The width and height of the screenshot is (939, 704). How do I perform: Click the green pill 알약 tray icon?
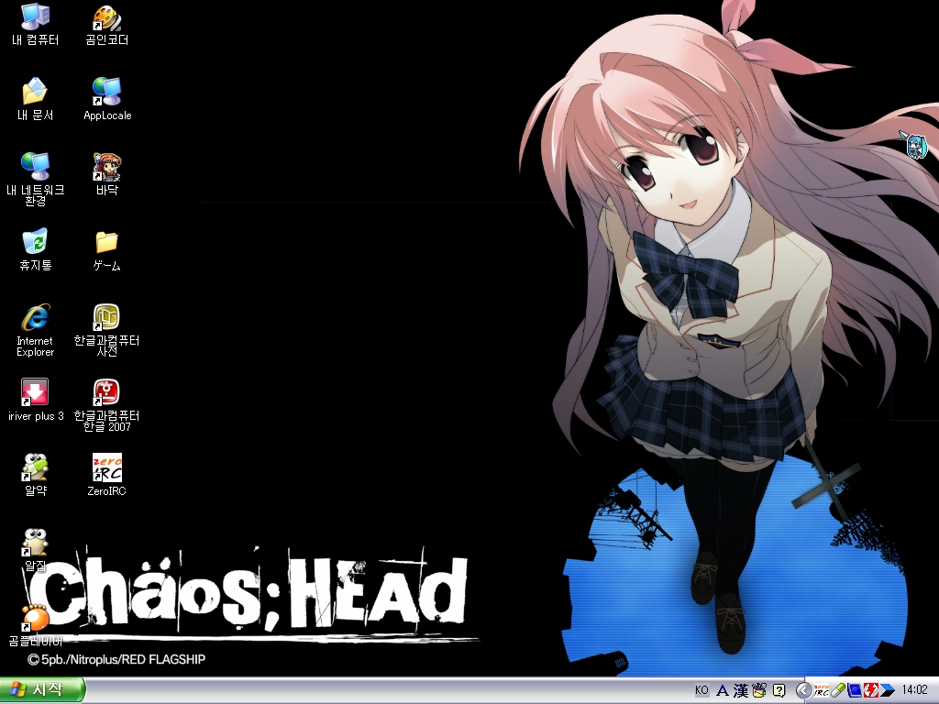(837, 691)
